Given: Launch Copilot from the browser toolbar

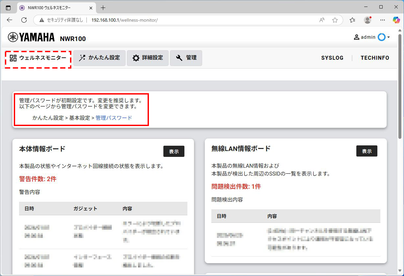Looking at the screenshot, I should (x=396, y=20).
